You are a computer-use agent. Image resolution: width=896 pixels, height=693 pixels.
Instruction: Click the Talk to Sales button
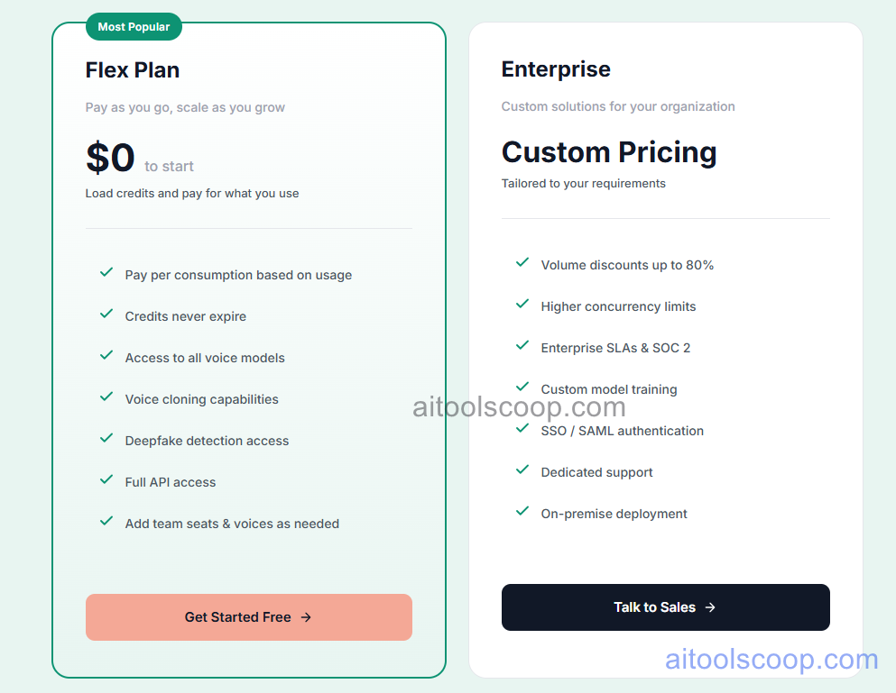coord(665,606)
